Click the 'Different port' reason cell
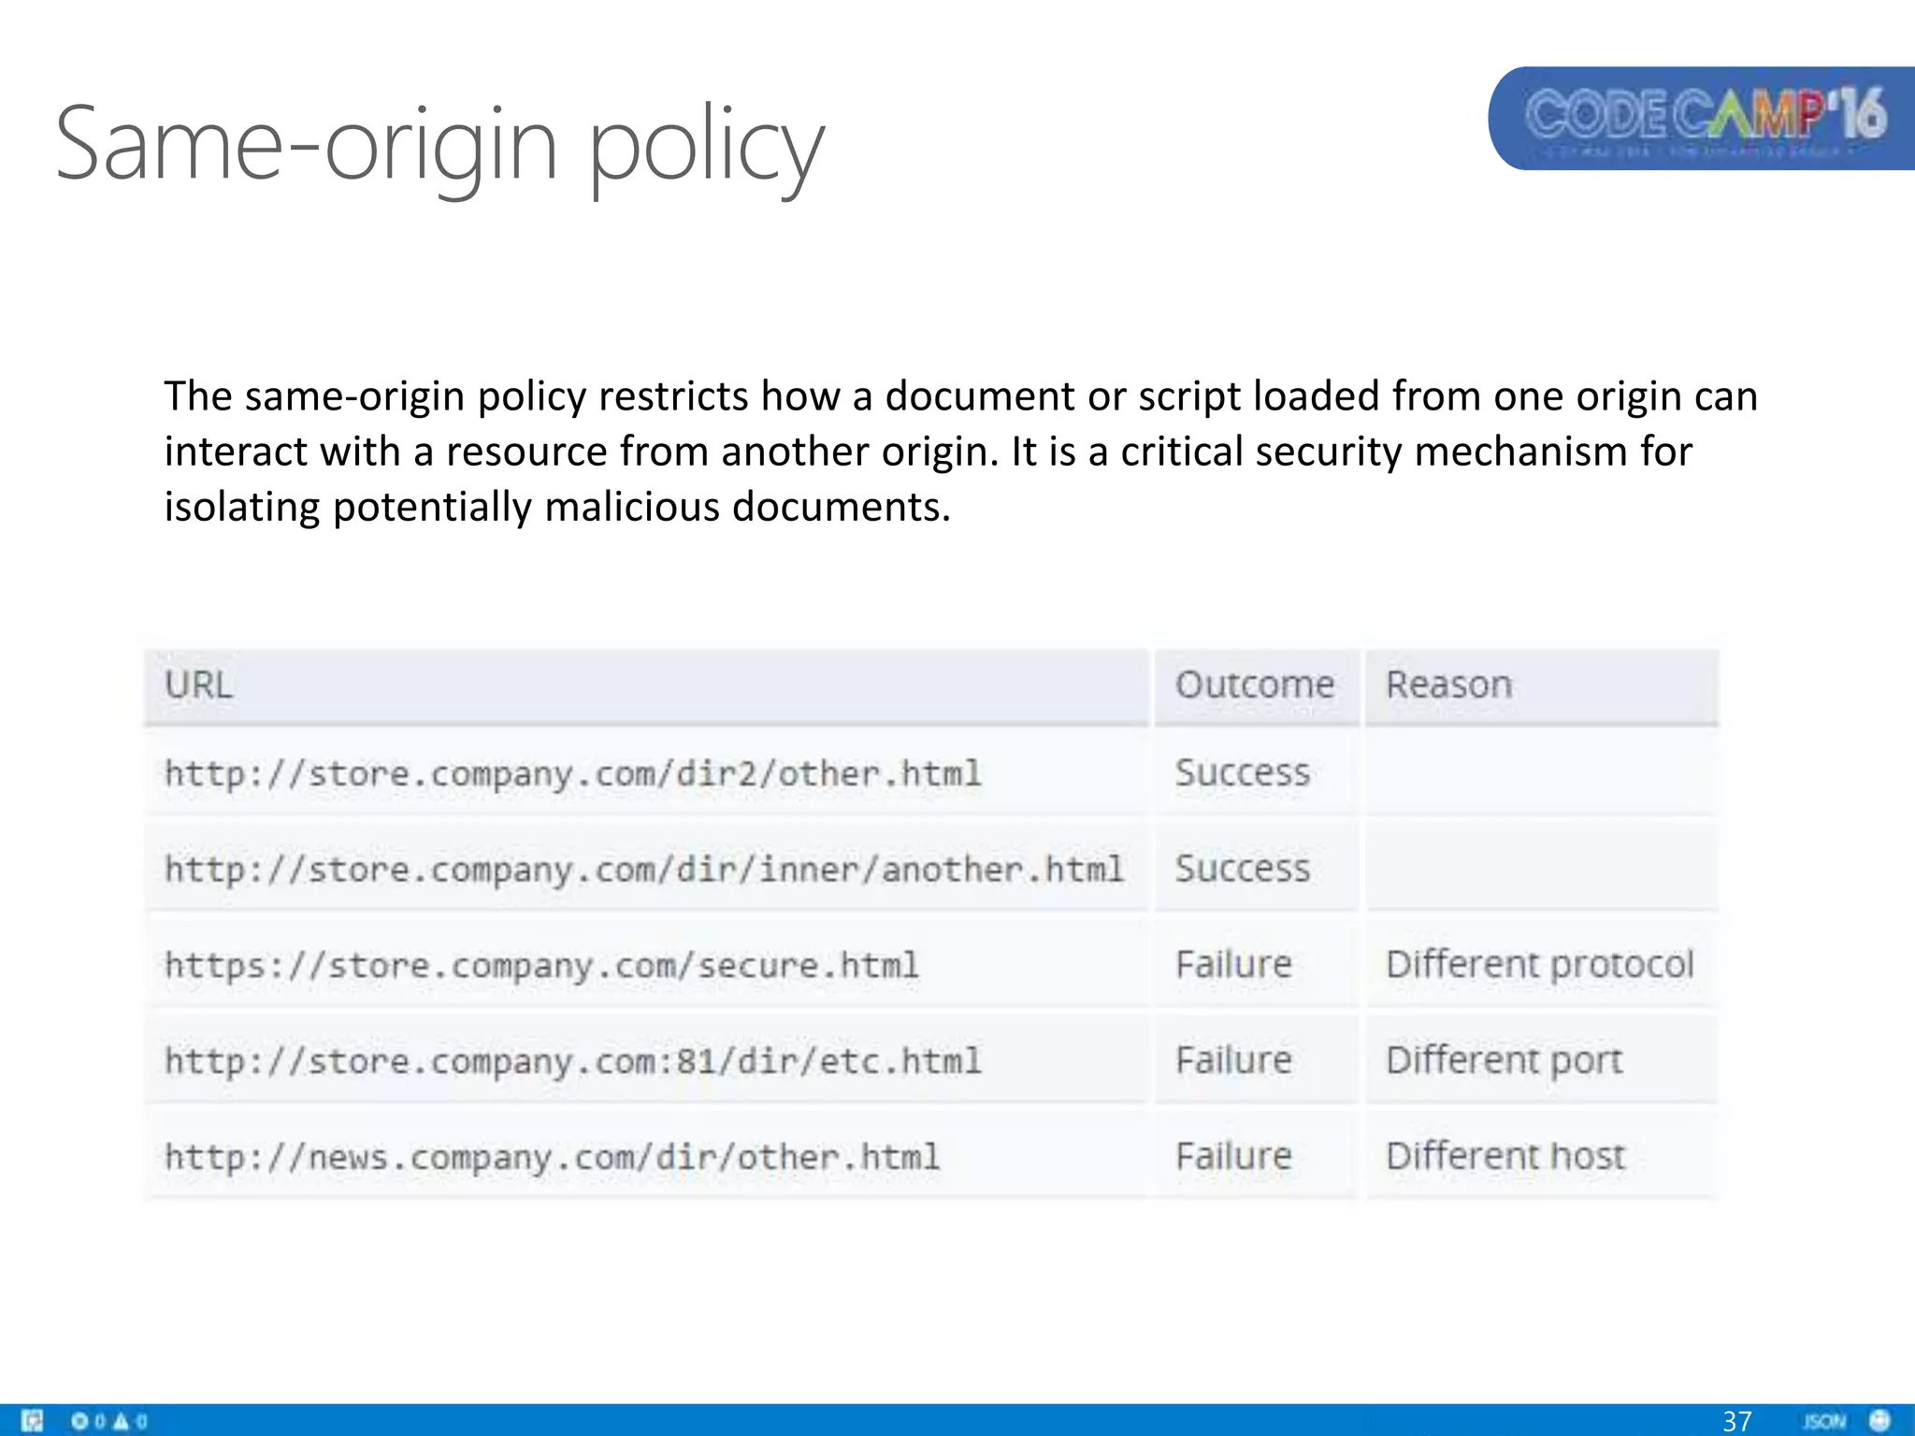The height and width of the screenshot is (1436, 1915). click(x=1541, y=1060)
